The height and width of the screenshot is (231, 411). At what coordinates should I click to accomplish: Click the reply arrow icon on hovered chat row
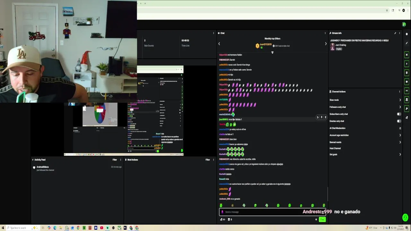(x=318, y=117)
